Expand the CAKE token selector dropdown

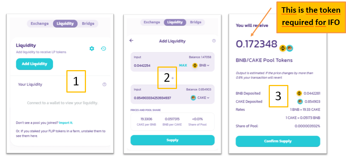click(201, 98)
